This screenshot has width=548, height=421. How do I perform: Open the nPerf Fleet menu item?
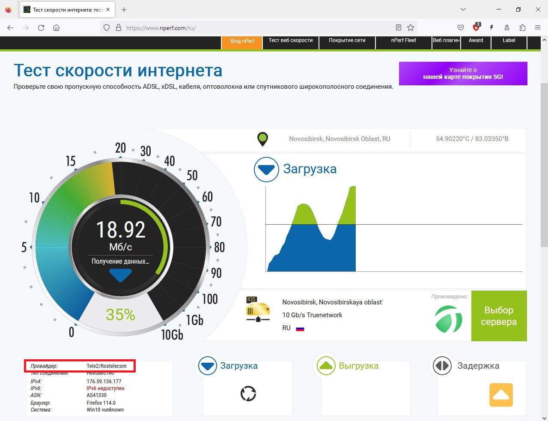[x=403, y=41]
